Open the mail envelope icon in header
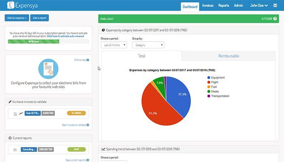The width and height of the screenshot is (284, 162). (275, 5)
